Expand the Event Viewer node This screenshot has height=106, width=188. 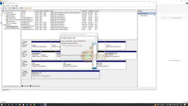point(5,16)
